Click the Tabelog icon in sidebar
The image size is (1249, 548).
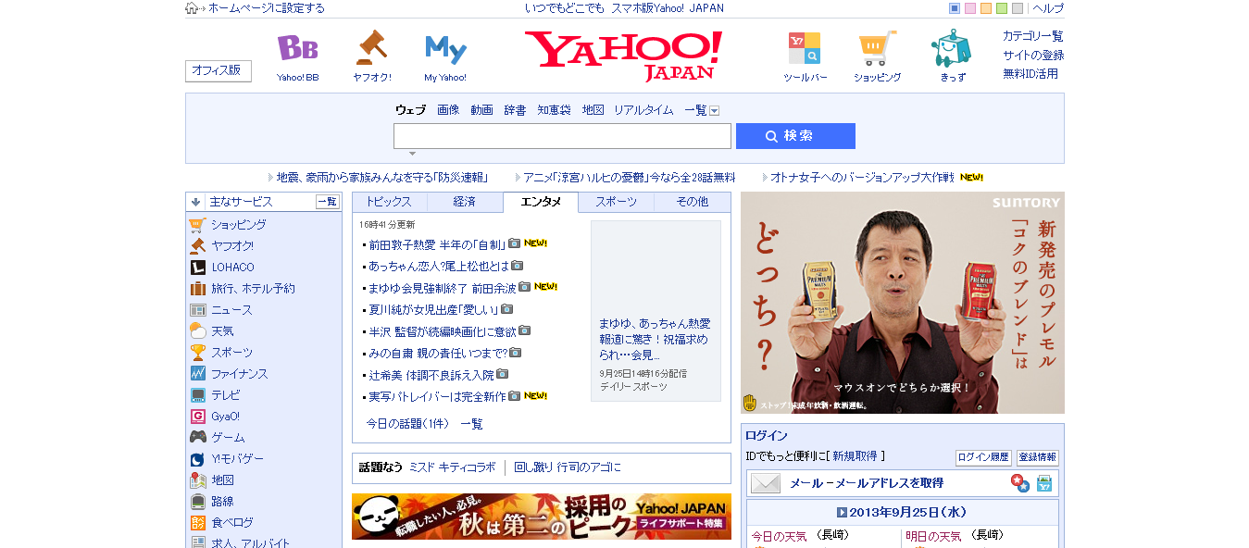[x=197, y=522]
